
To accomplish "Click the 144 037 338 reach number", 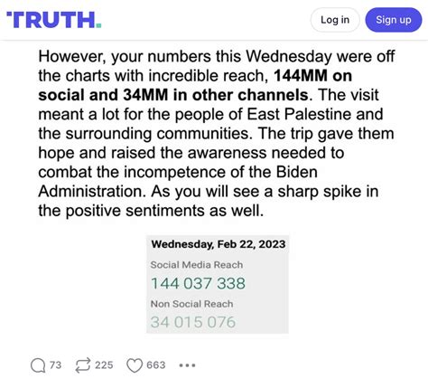I will 198,283.
